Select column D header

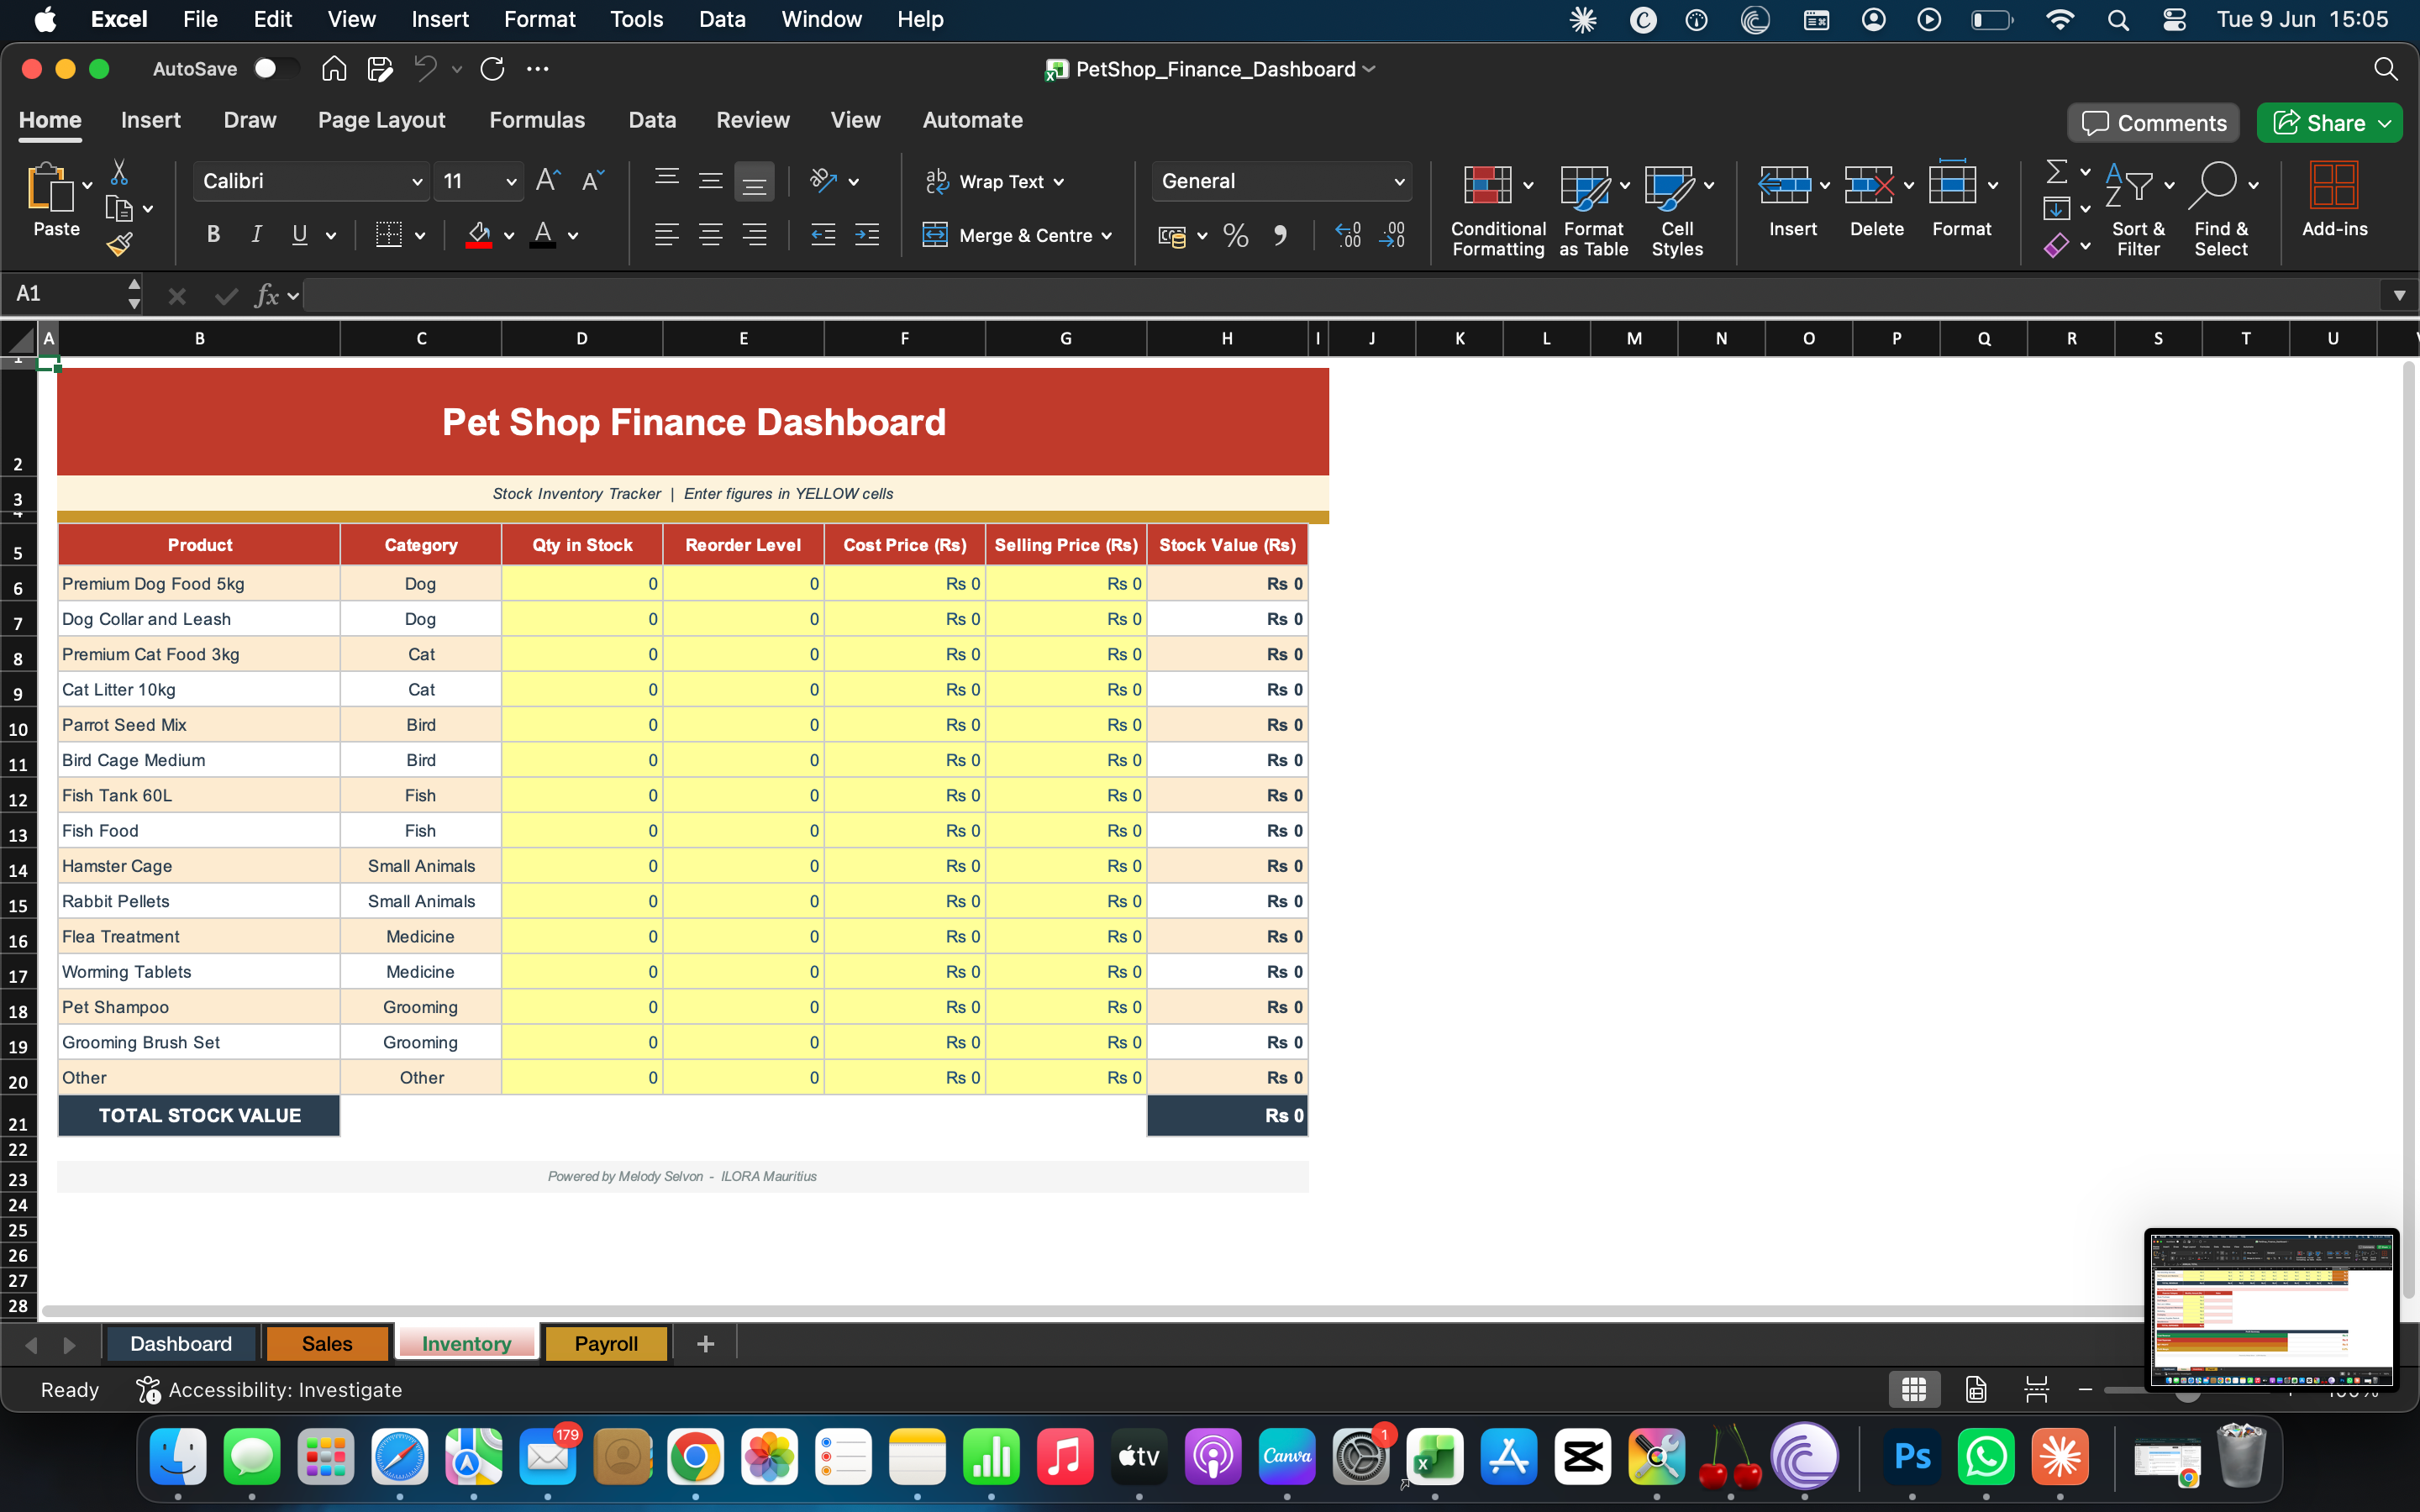click(582, 339)
